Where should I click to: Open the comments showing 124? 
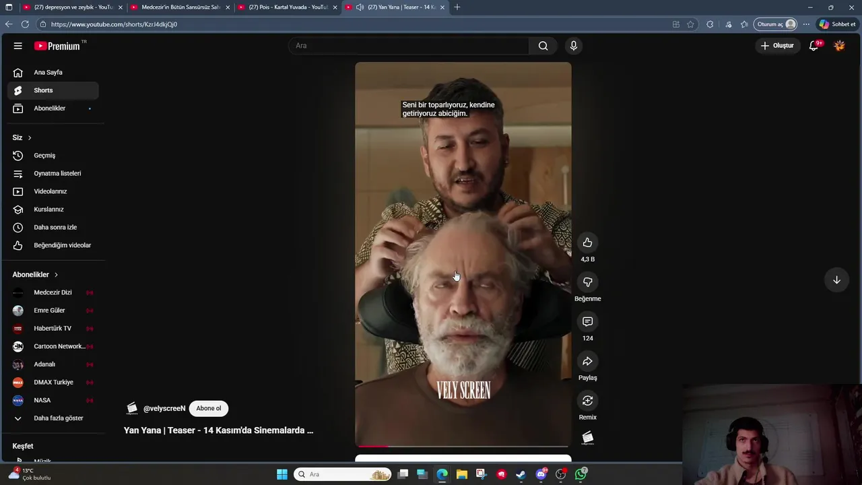pos(587,321)
